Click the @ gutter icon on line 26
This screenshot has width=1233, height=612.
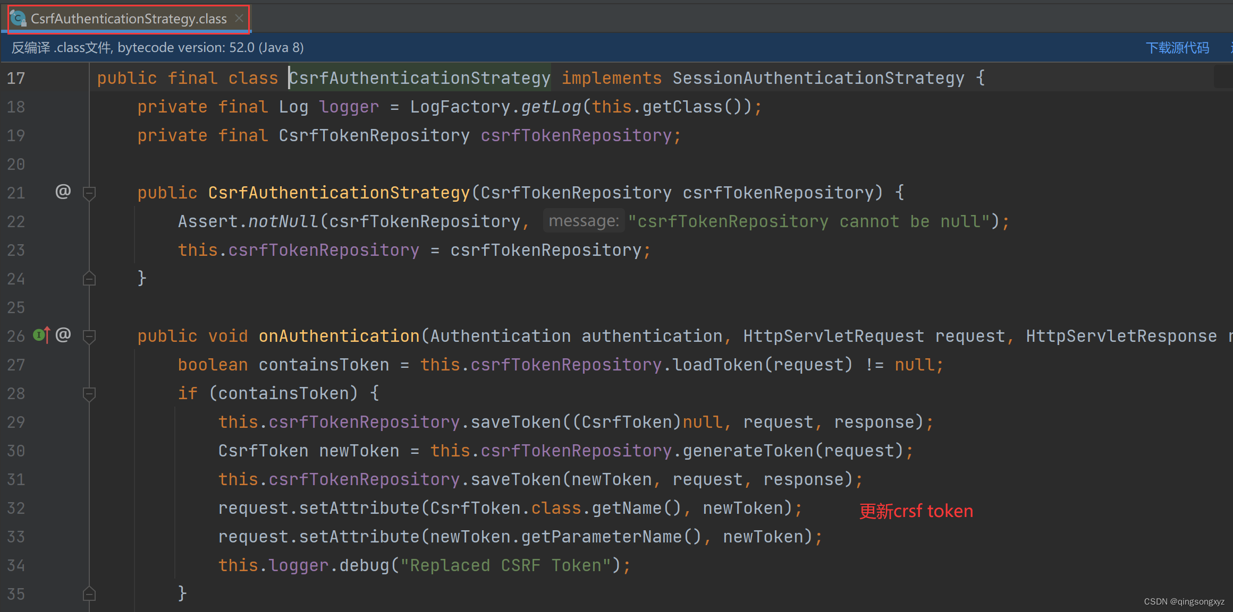63,335
